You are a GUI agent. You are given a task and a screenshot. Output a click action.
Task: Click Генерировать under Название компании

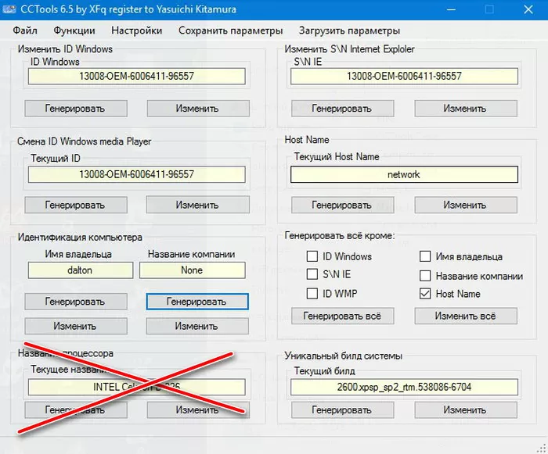click(x=196, y=302)
